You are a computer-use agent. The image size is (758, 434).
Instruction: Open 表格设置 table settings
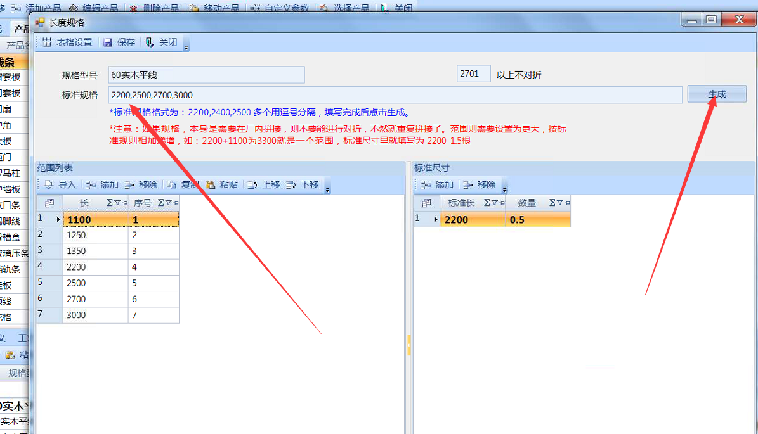(x=67, y=42)
